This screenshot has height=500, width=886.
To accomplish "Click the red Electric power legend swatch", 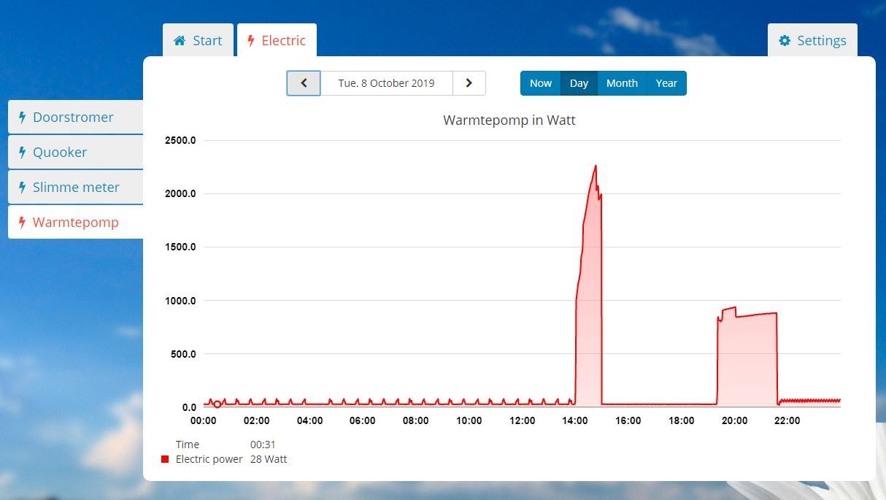I will click(165, 459).
